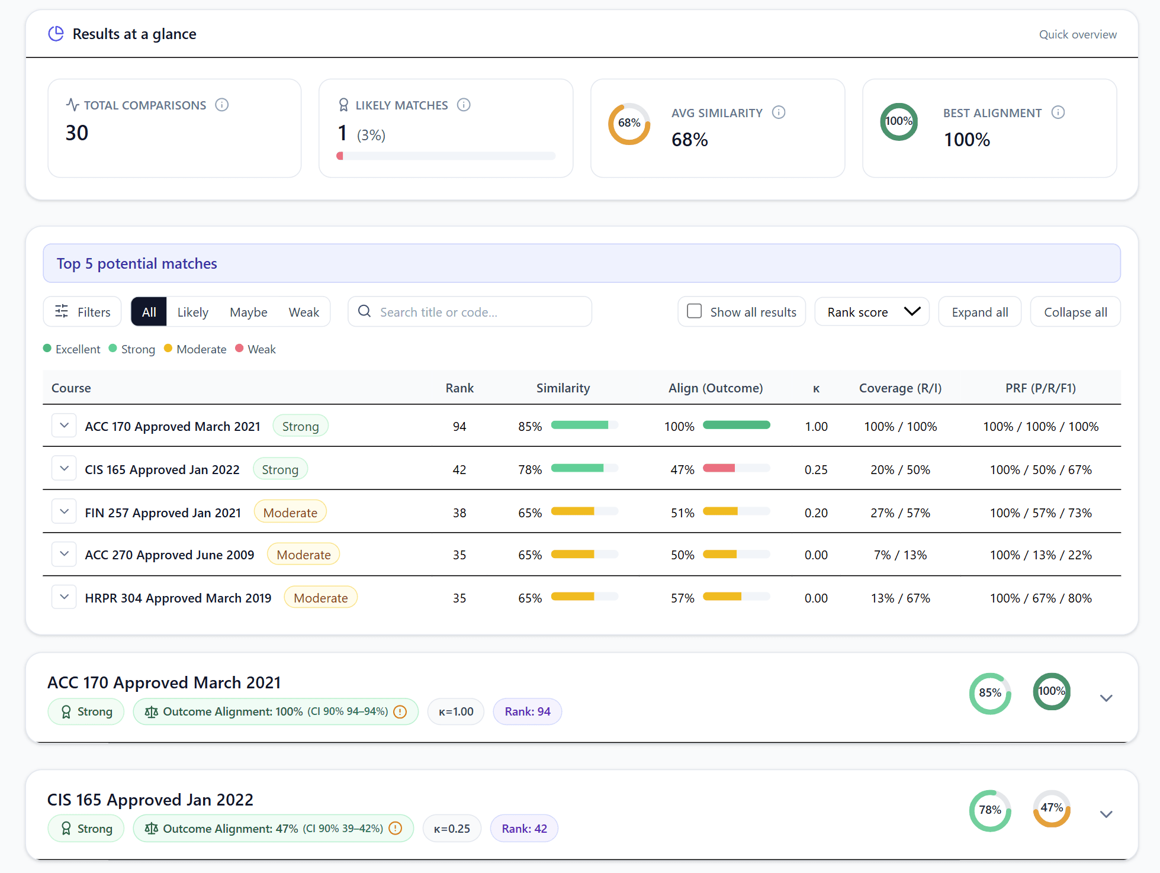Click the 68% average similarity donut chart

point(629,124)
